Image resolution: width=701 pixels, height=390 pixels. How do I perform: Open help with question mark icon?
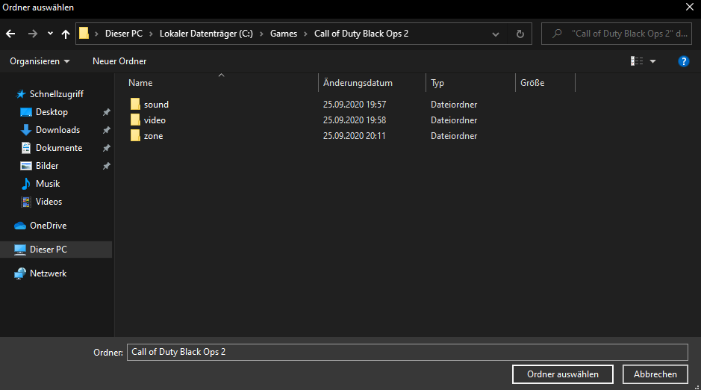684,61
